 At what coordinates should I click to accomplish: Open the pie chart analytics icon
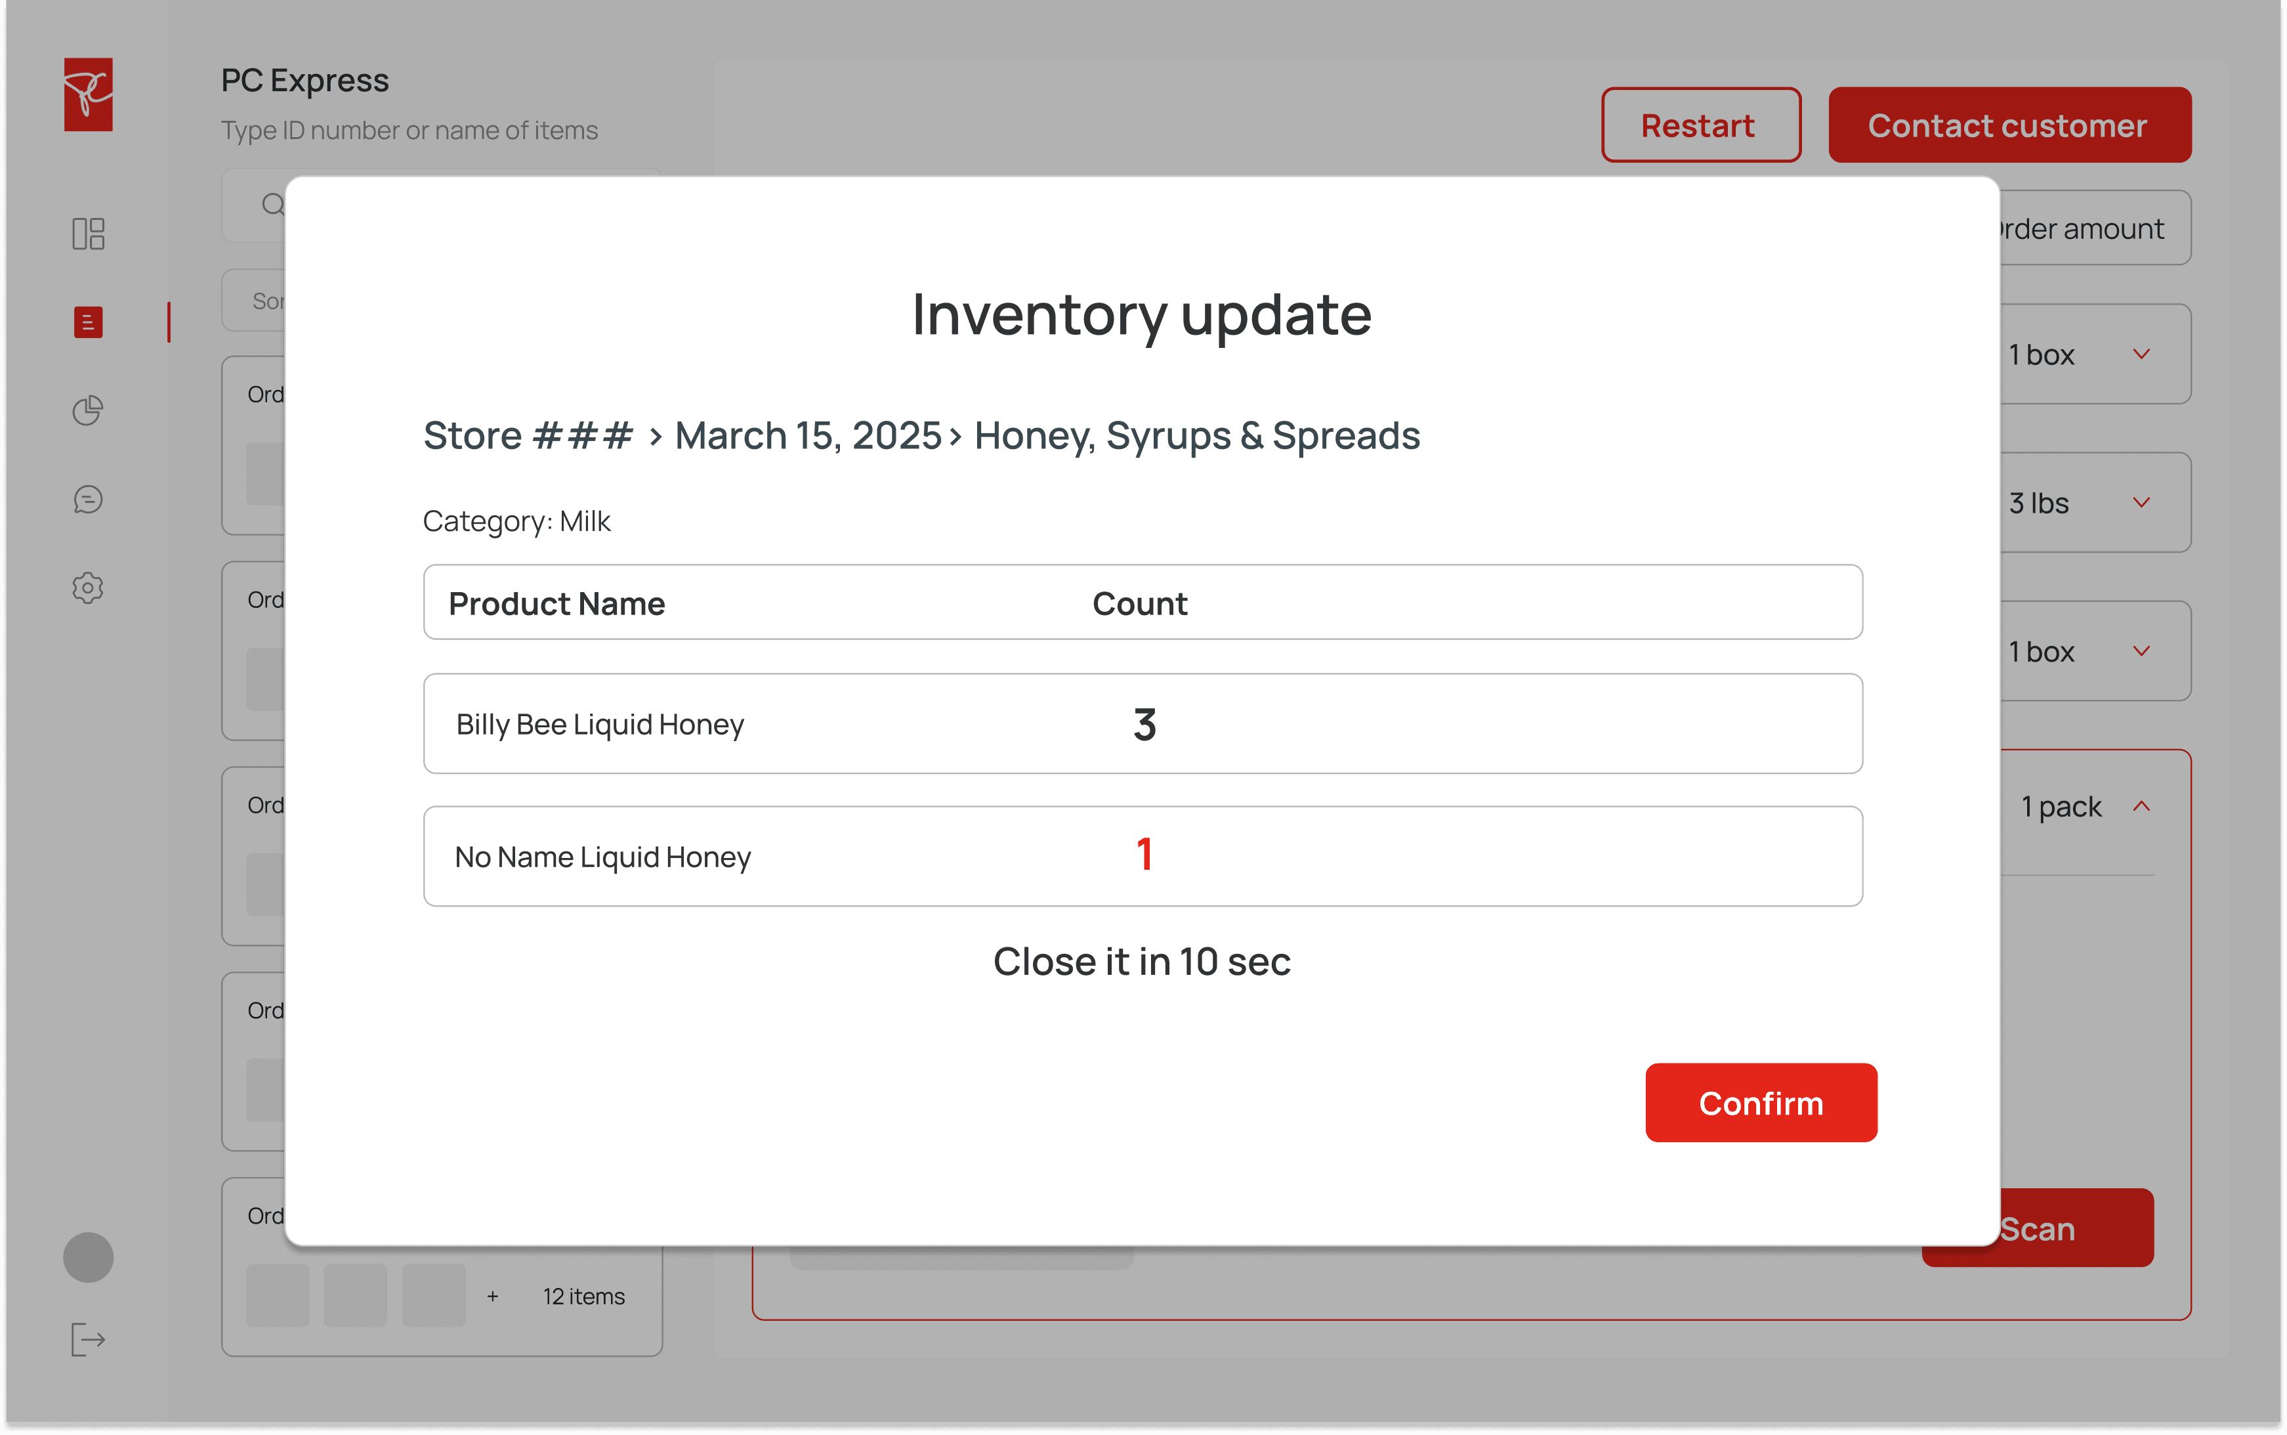click(x=88, y=410)
